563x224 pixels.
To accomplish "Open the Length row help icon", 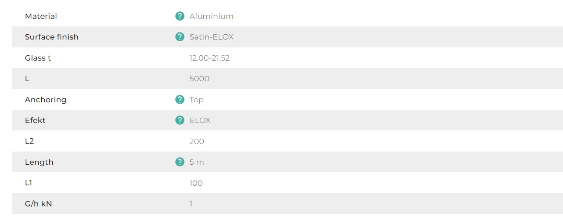I will click(180, 162).
